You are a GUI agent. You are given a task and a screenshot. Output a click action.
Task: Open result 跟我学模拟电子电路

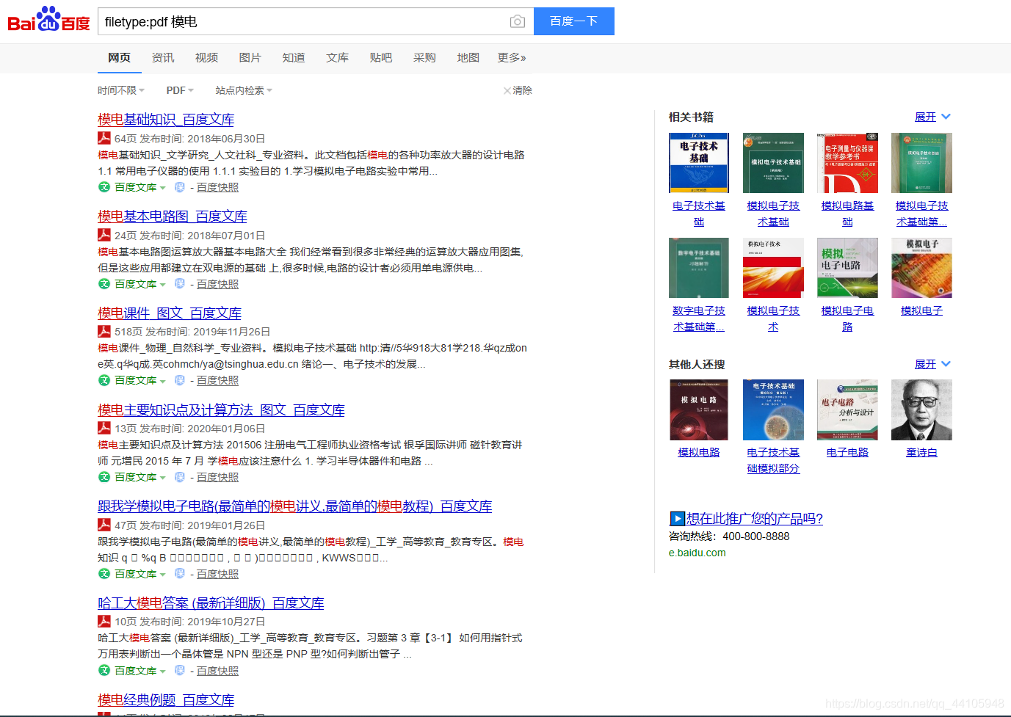295,506
